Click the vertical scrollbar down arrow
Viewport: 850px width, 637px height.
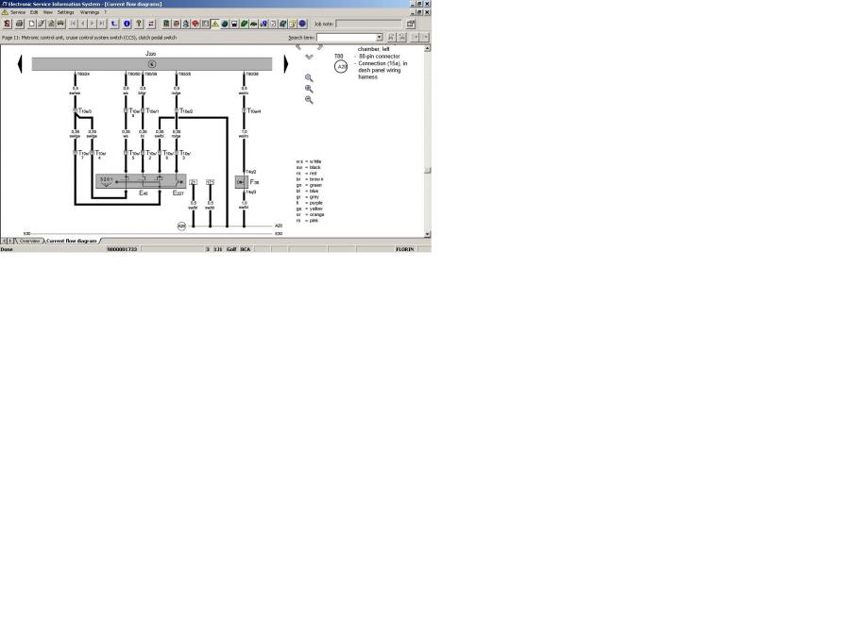point(428,234)
